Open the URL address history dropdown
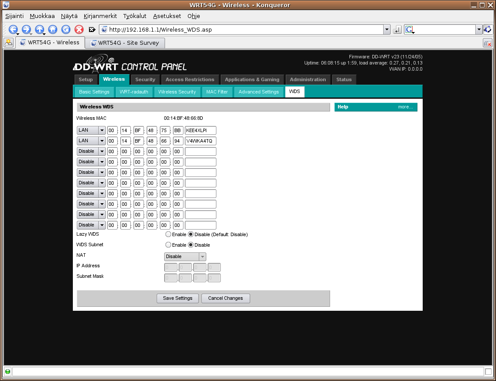The width and height of the screenshot is (496, 381). [x=387, y=29]
